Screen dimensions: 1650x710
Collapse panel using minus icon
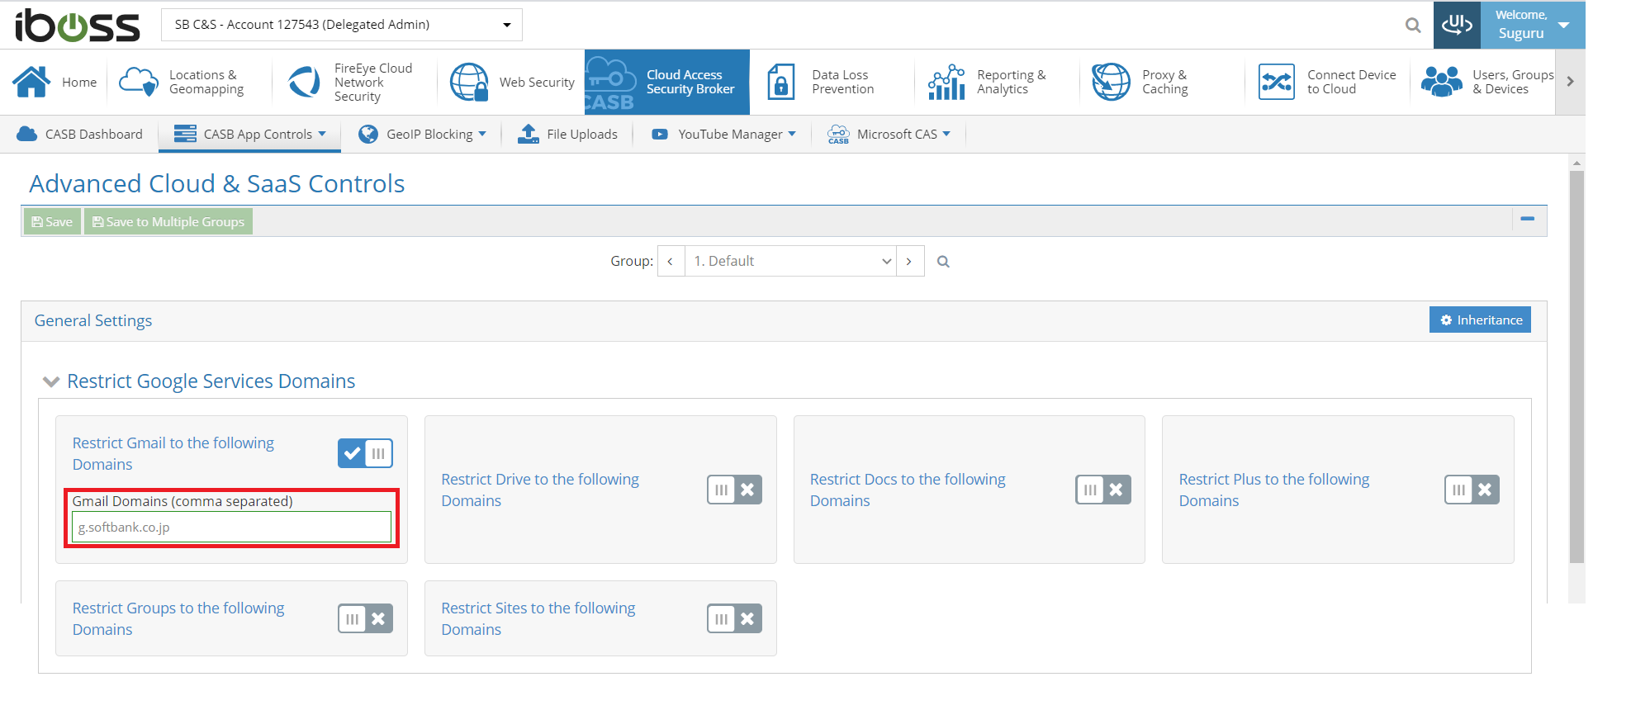click(1528, 220)
